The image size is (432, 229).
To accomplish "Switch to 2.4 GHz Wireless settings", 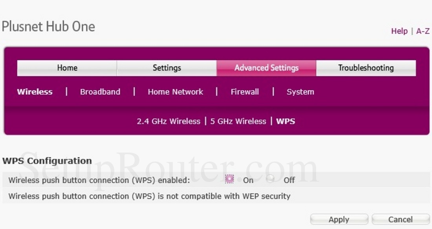I will 168,122.
